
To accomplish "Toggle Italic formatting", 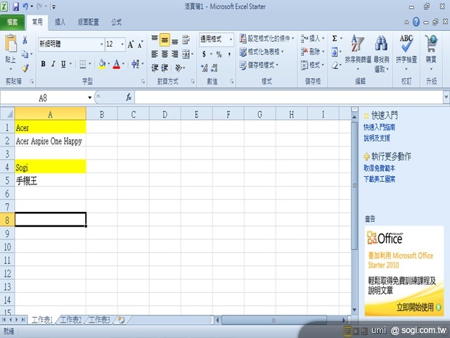I will tap(53, 64).
